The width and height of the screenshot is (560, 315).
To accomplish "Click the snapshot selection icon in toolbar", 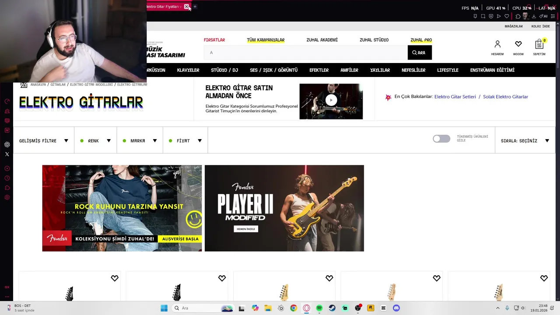I will (483, 16).
